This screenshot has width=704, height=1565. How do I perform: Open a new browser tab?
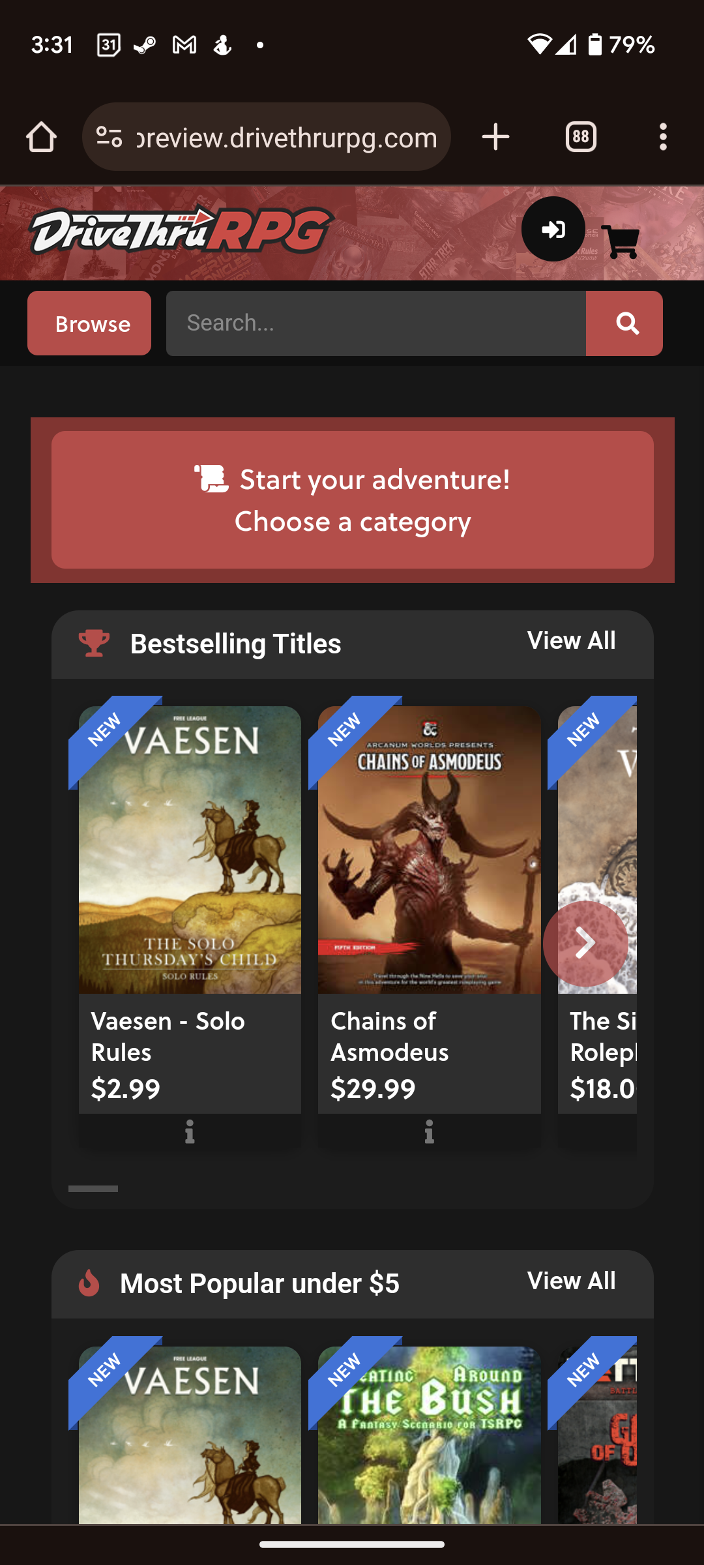[495, 137]
